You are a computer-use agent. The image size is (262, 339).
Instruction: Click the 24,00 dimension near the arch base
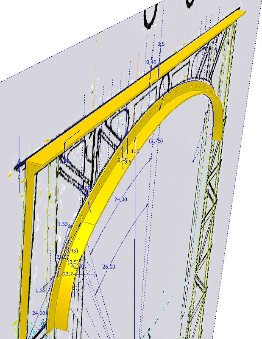tap(39, 313)
